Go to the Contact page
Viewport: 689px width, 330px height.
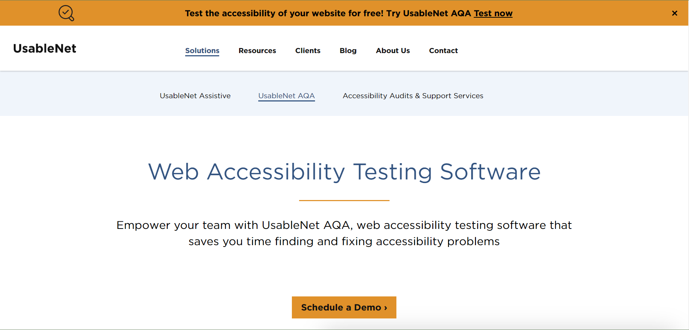coord(443,51)
